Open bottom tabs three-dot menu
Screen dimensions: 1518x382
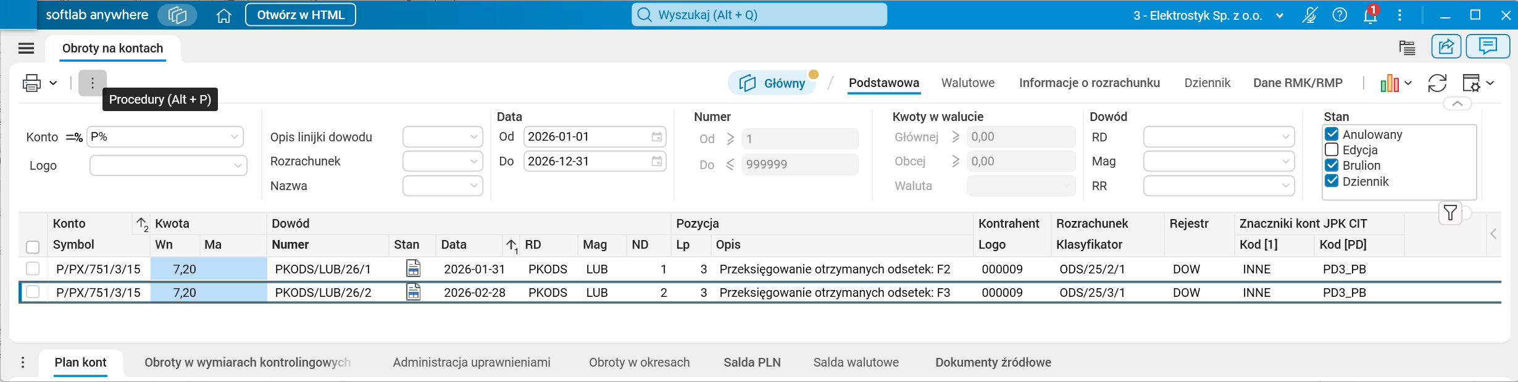(23, 362)
